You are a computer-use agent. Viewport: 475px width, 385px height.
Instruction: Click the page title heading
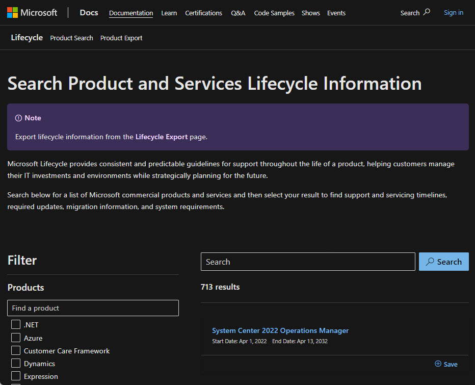215,83
